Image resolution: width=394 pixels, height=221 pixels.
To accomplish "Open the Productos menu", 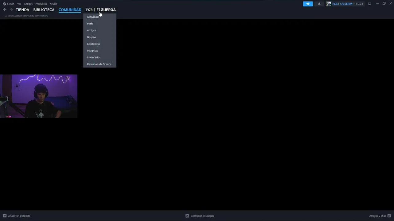I will pos(41,4).
